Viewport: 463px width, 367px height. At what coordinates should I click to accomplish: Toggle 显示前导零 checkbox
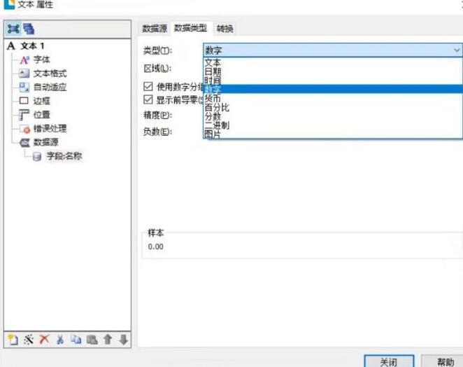click(x=148, y=100)
